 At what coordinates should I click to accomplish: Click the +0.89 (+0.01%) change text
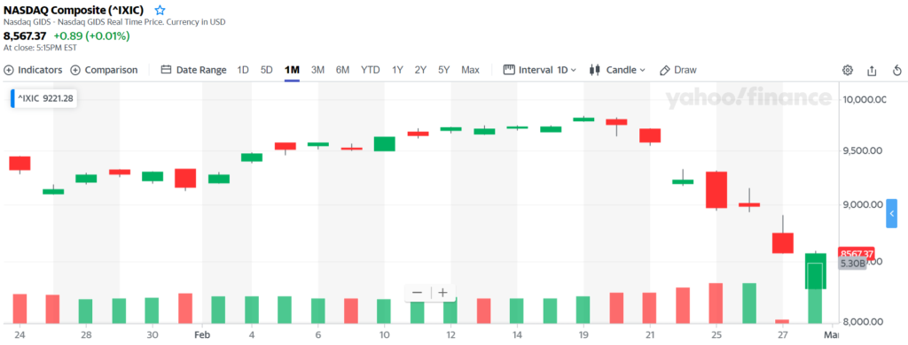pos(91,36)
